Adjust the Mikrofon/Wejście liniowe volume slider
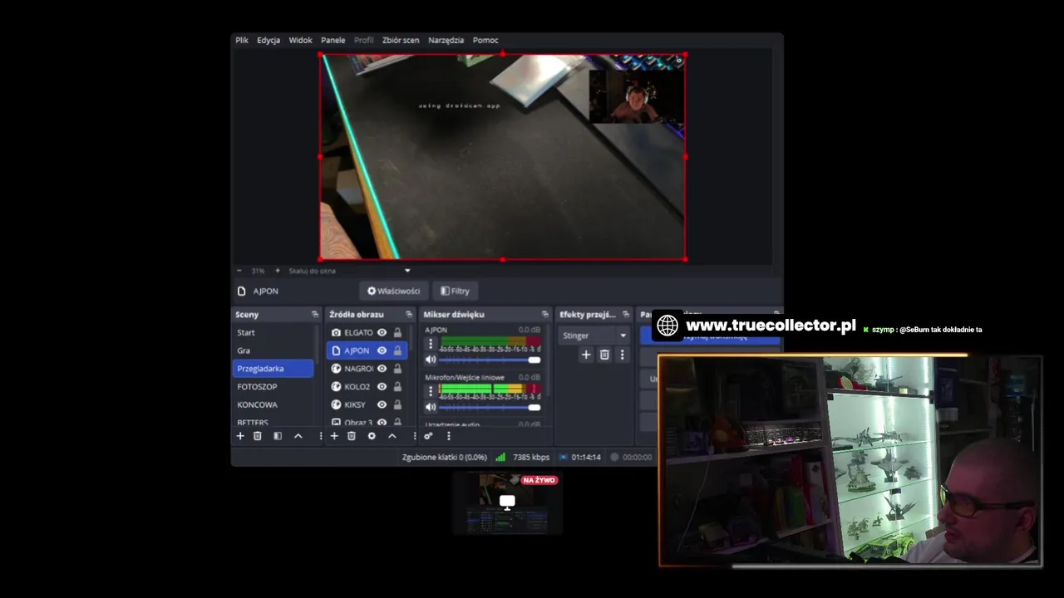Image resolution: width=1064 pixels, height=598 pixels. click(x=490, y=407)
